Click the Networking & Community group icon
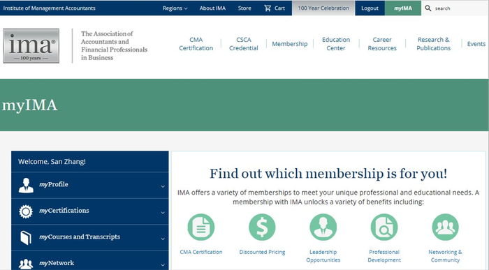The image size is (489, 270). point(446,227)
